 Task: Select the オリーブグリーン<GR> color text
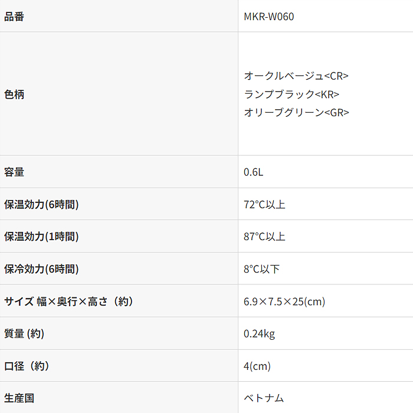296,112
